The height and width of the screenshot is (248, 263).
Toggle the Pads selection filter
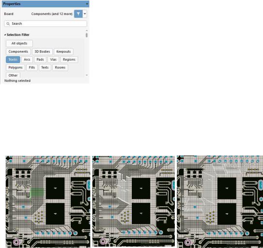pos(40,60)
